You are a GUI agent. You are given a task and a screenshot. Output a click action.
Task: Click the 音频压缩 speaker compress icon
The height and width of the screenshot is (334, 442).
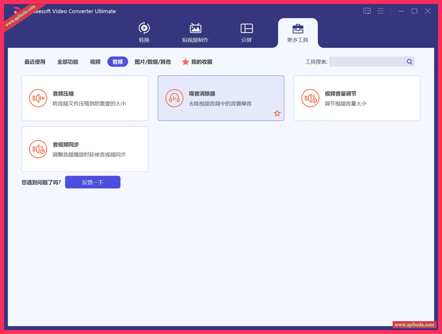pyautogui.click(x=38, y=98)
